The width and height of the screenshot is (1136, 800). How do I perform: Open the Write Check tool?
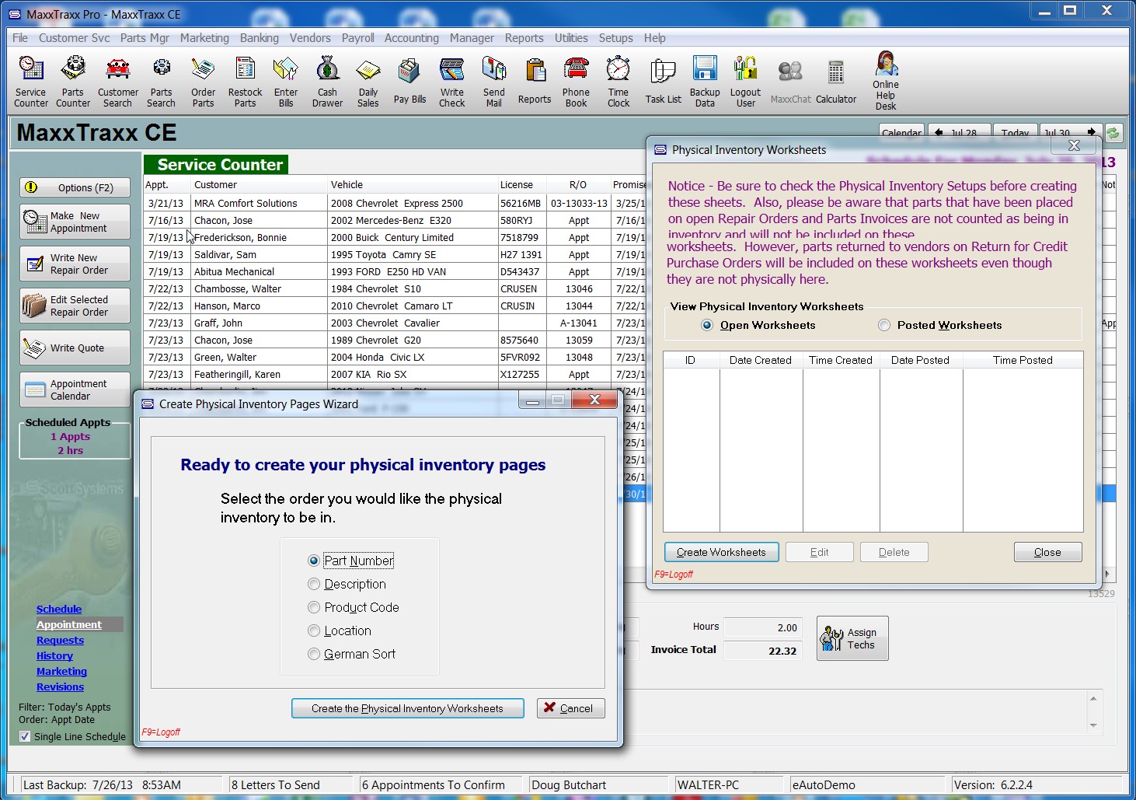[x=451, y=81]
